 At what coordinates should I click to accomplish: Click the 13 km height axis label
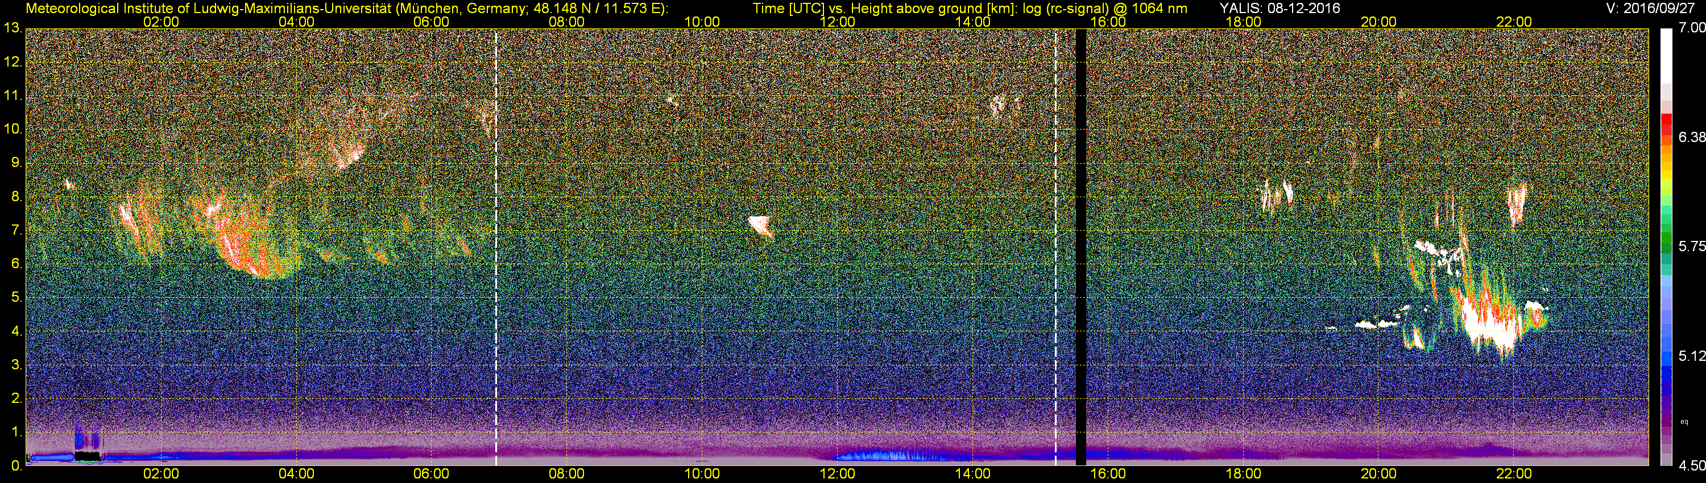tap(13, 28)
